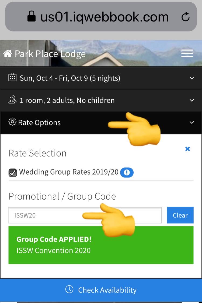Expand the rooms and guests chevron

(192, 100)
